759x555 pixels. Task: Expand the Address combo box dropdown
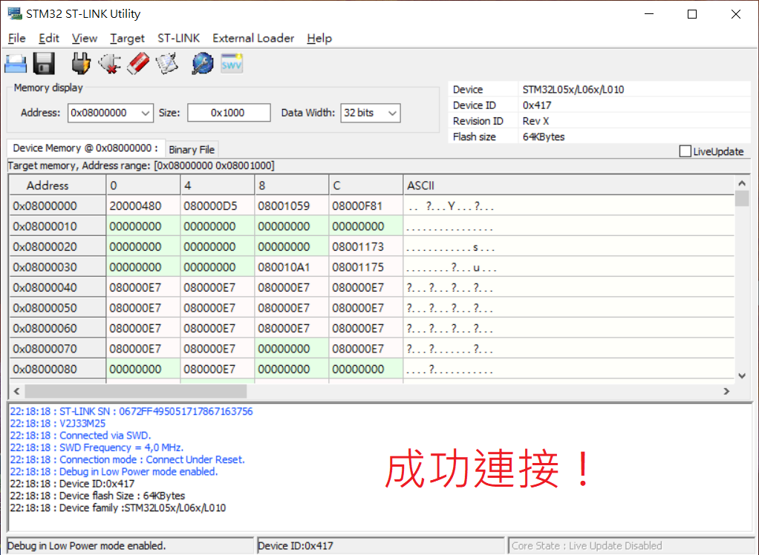pyautogui.click(x=146, y=113)
